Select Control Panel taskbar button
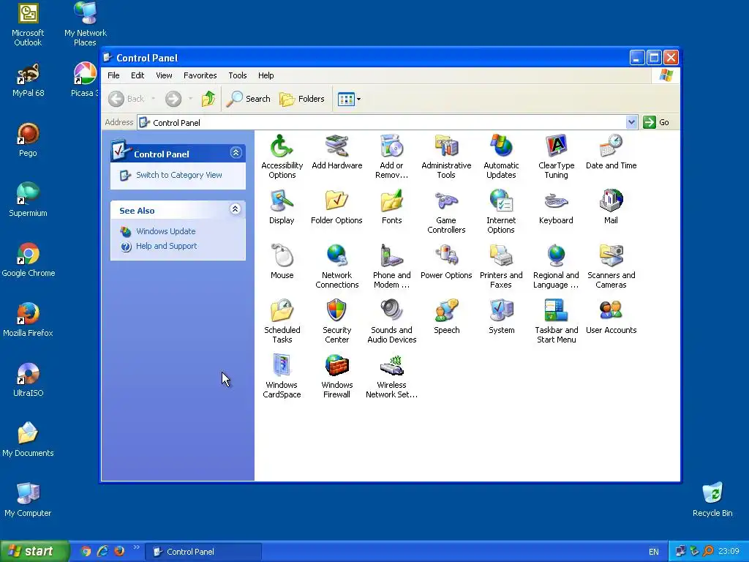 click(x=203, y=552)
